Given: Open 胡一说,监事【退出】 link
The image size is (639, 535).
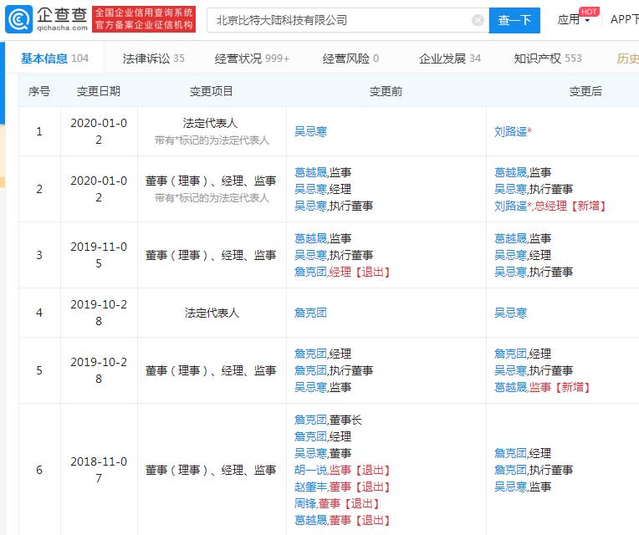Looking at the screenshot, I should pos(342,470).
